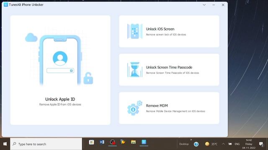The image size is (268, 150).
Task: Click the gears Remove MDM icon
Action: point(135,108)
